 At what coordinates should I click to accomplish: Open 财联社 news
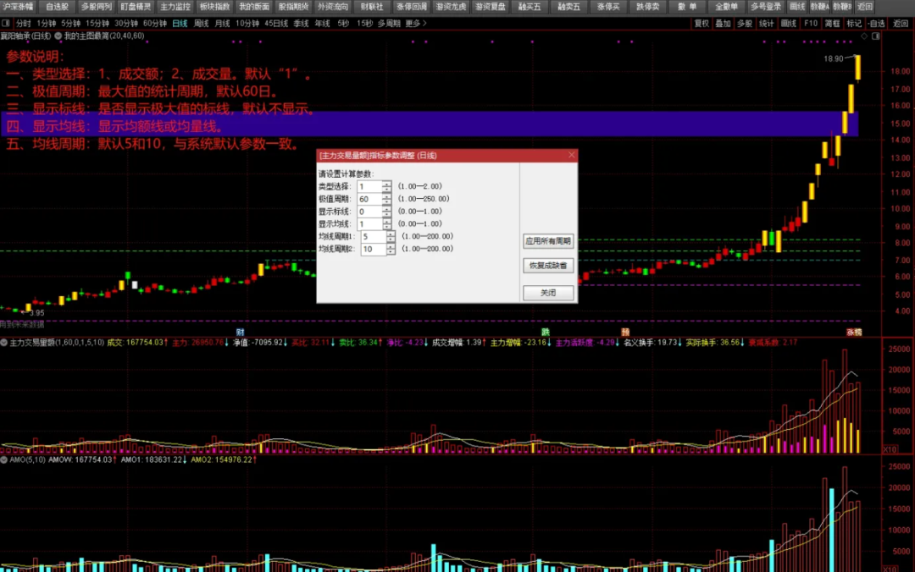[x=372, y=7]
